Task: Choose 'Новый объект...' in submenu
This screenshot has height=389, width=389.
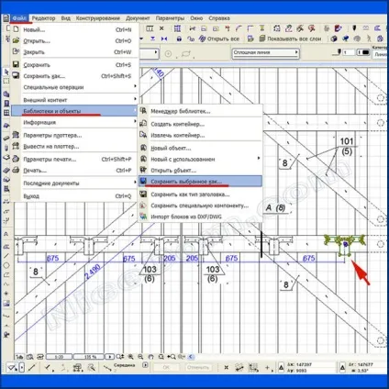Action: point(200,148)
